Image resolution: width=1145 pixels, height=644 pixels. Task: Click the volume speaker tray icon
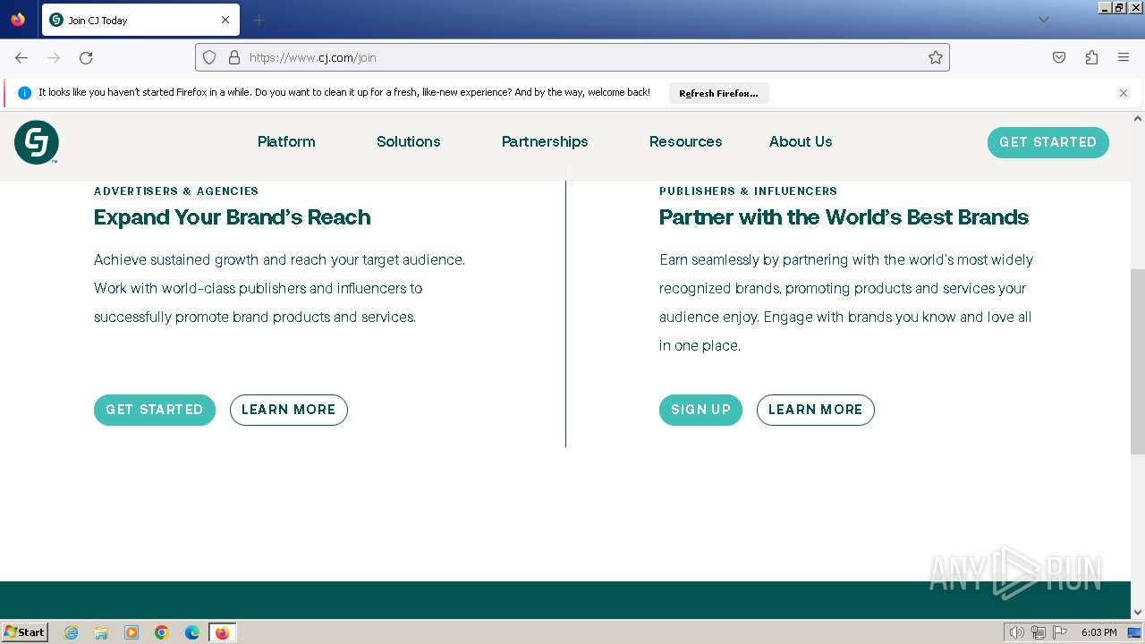click(1016, 632)
